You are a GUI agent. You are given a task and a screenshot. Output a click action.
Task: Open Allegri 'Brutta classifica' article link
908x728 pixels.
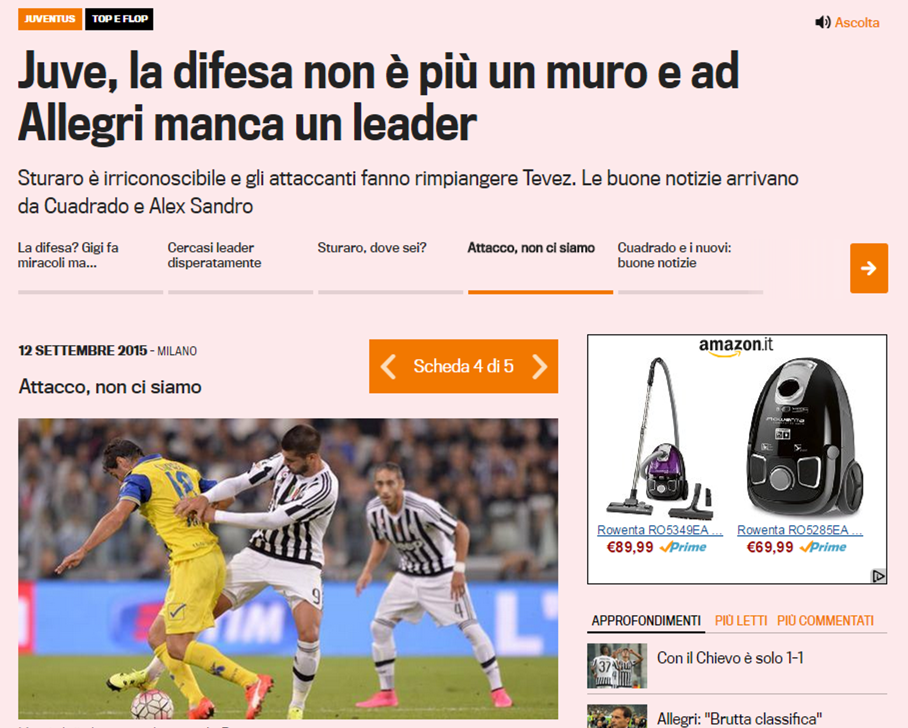coord(739,719)
